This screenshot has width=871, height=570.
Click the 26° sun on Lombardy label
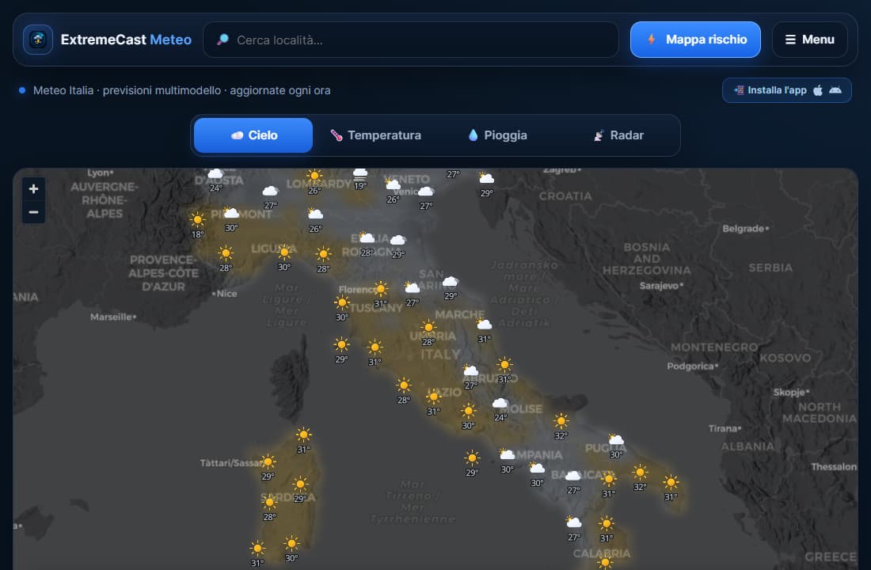click(314, 176)
